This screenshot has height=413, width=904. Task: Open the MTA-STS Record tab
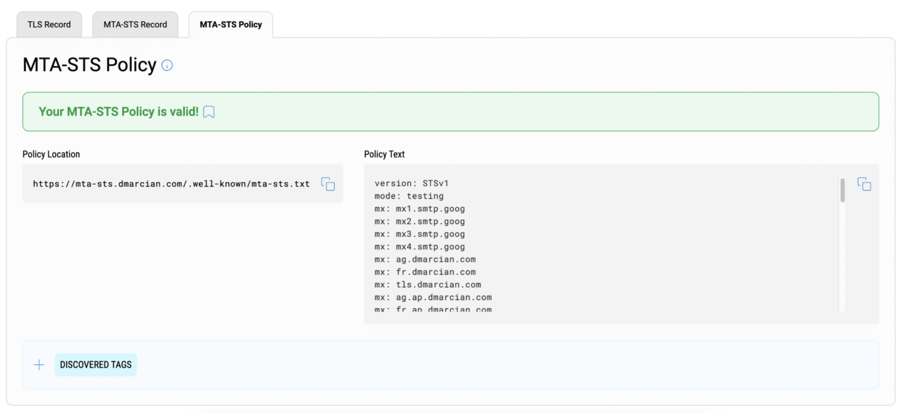pos(135,25)
